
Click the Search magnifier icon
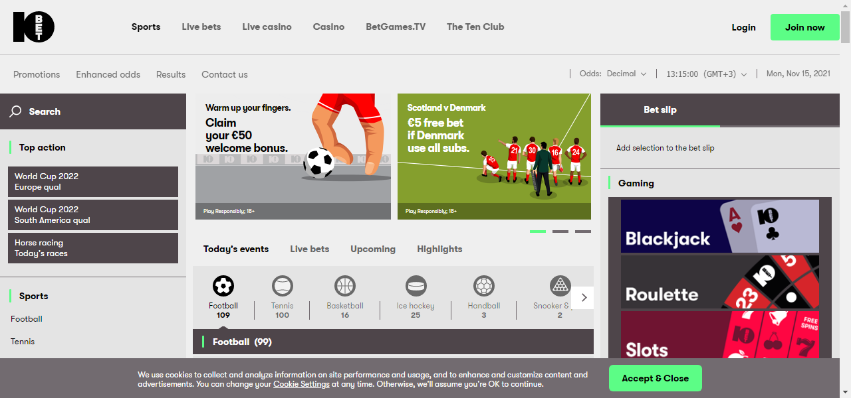point(15,111)
